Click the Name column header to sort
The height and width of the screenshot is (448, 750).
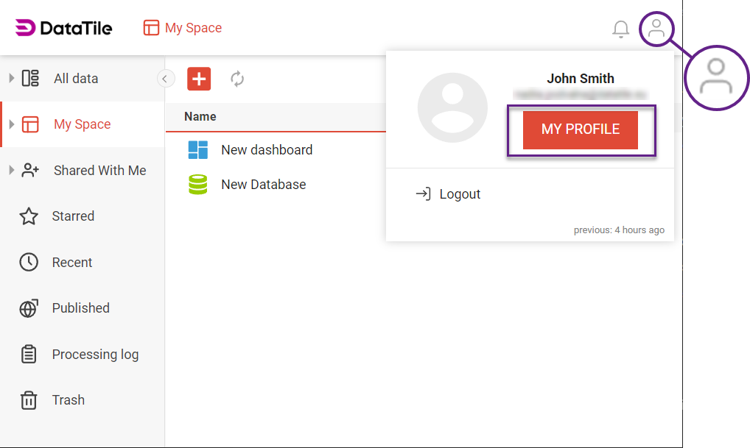[199, 116]
